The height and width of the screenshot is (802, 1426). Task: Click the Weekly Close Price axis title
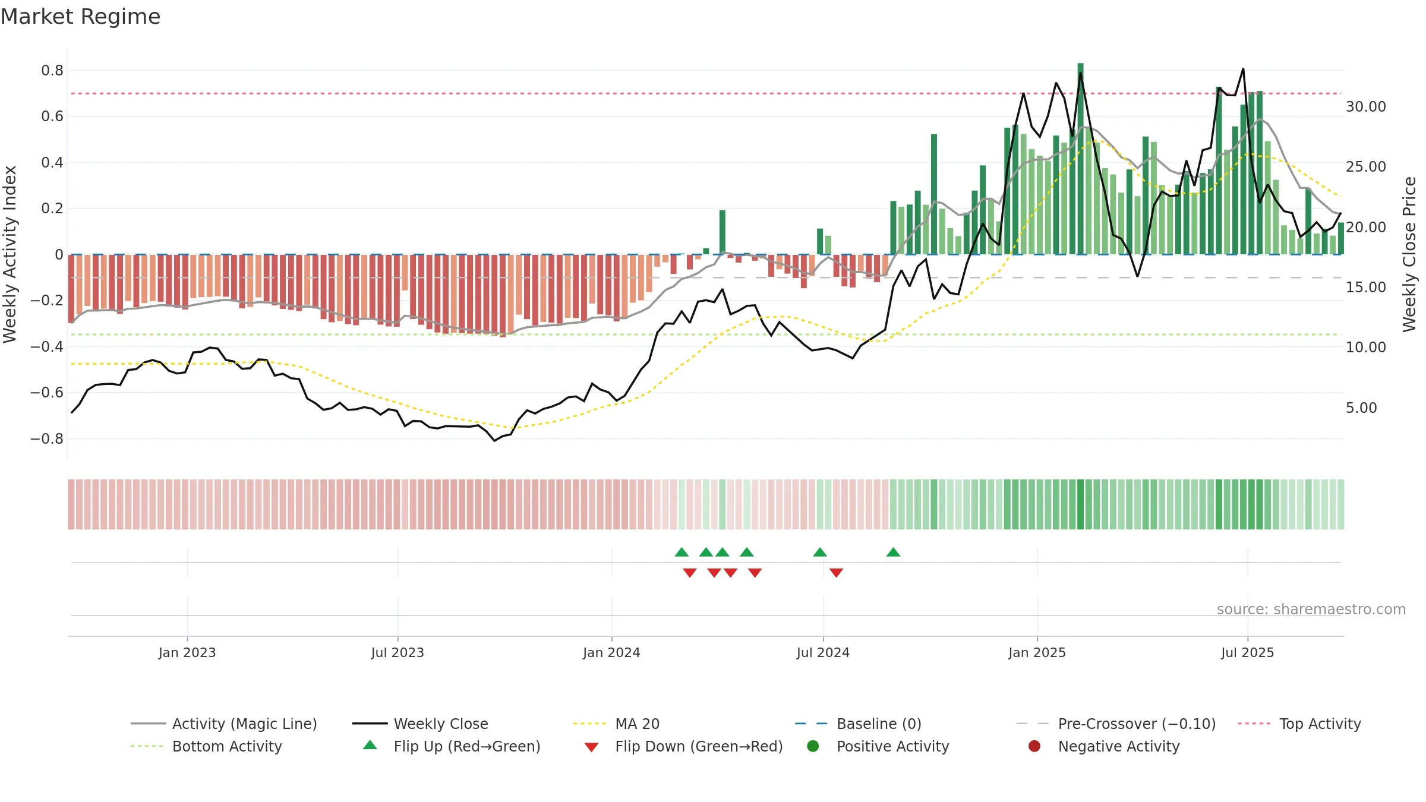tap(1409, 254)
